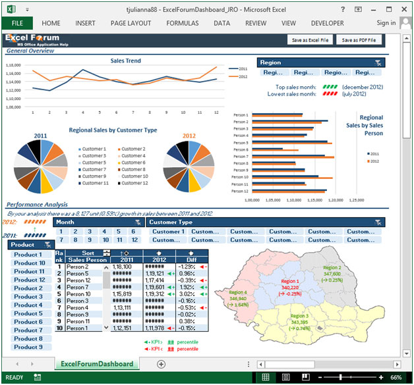Click the Excel application icon in title bar

(11, 9)
